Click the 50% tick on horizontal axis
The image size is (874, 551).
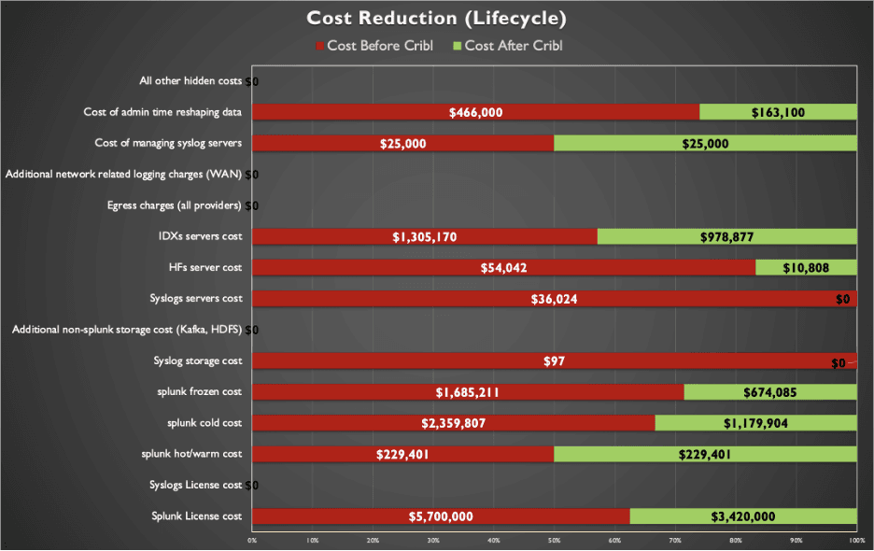point(554,540)
